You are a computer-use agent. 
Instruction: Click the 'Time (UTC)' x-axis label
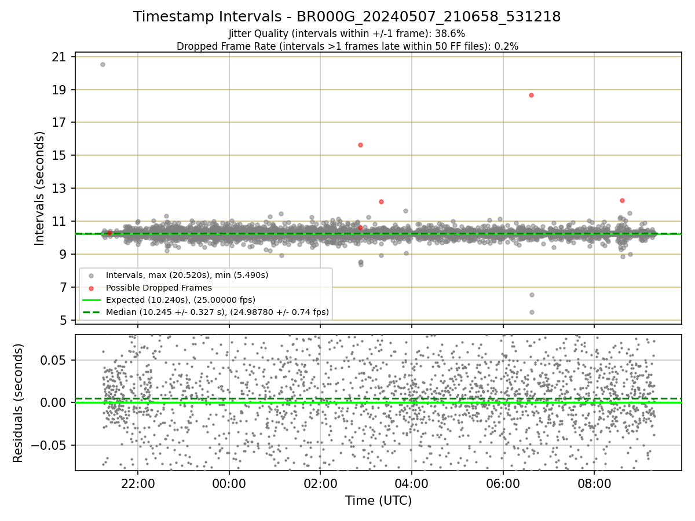[378, 501]
